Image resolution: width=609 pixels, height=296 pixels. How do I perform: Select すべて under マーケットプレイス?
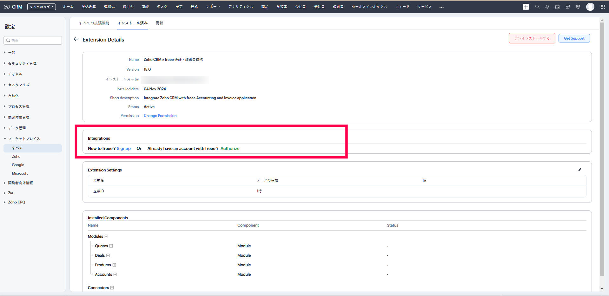click(x=33, y=148)
